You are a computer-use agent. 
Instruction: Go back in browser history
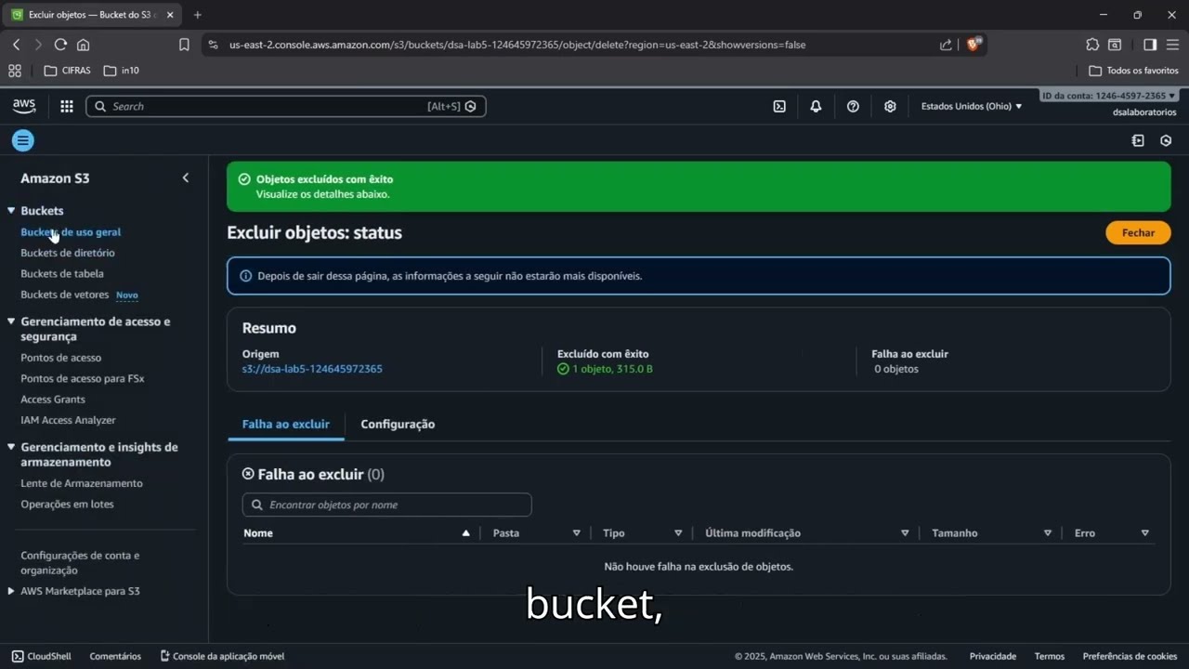coord(16,45)
